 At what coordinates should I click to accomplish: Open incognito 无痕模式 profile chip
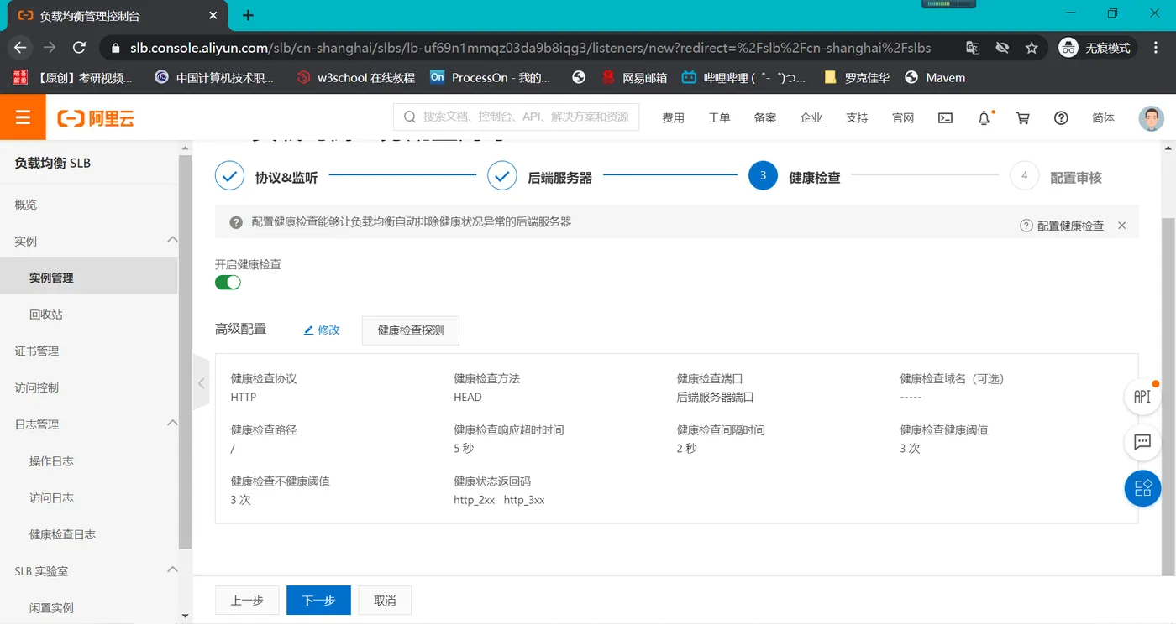(x=1096, y=48)
